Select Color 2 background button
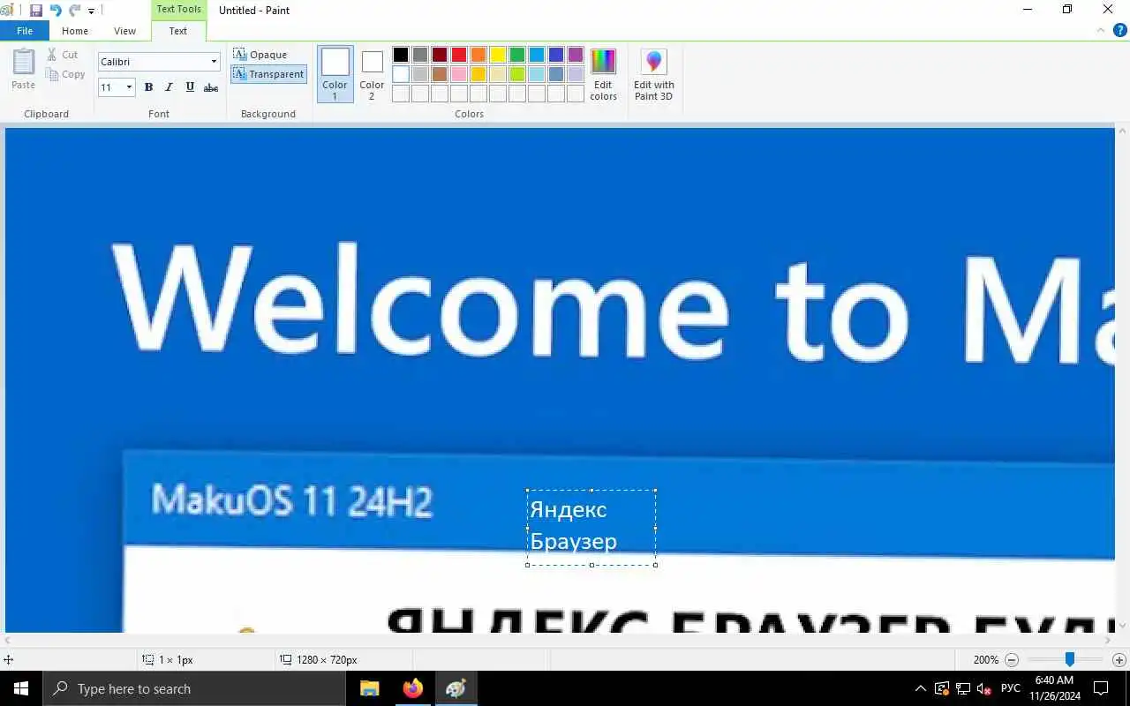The height and width of the screenshot is (706, 1130). 372,74
